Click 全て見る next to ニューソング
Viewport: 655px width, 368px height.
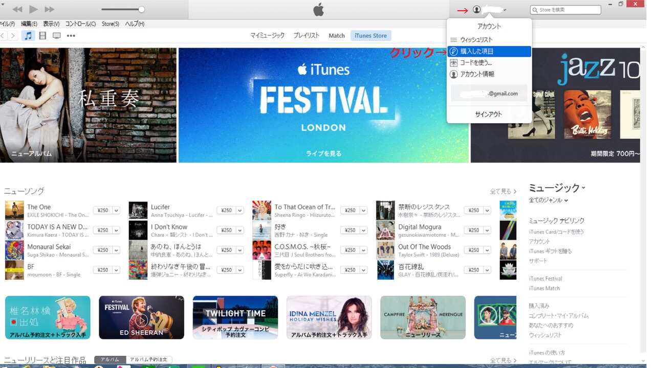[x=503, y=191]
